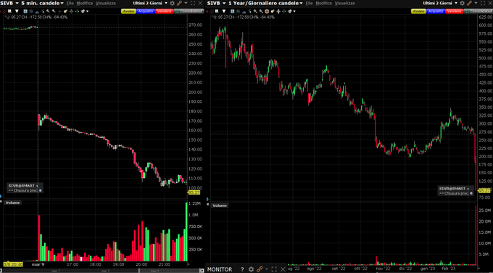Click the yellow Avviso button in the 5-minute chart

(128, 12)
